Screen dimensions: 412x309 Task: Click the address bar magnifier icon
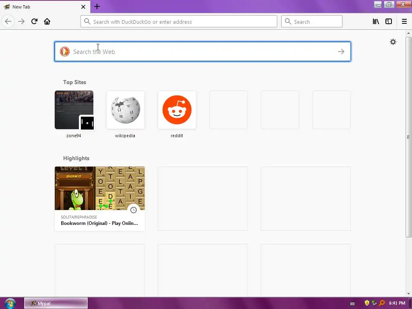(x=87, y=22)
